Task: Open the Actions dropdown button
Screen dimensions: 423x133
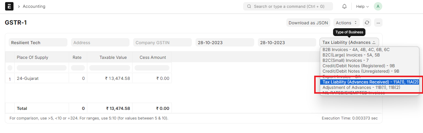Action: pyautogui.click(x=346, y=23)
